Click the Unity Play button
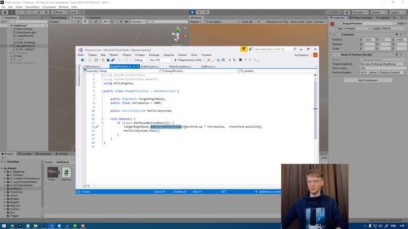The image size is (408, 229). point(193,12)
